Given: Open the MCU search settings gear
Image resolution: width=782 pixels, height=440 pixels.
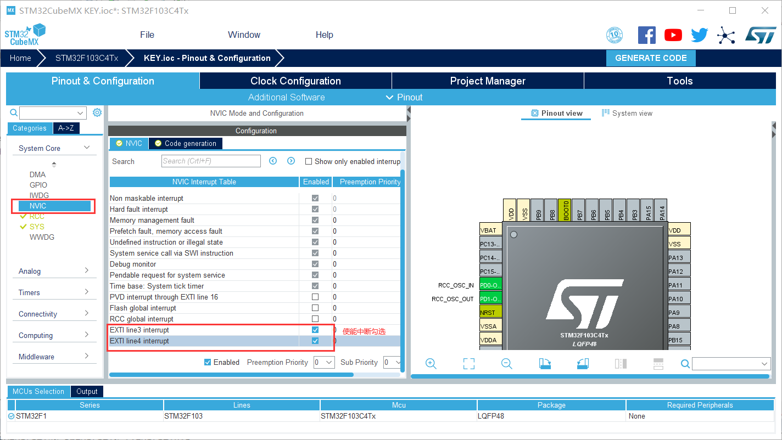Looking at the screenshot, I should 97,112.
